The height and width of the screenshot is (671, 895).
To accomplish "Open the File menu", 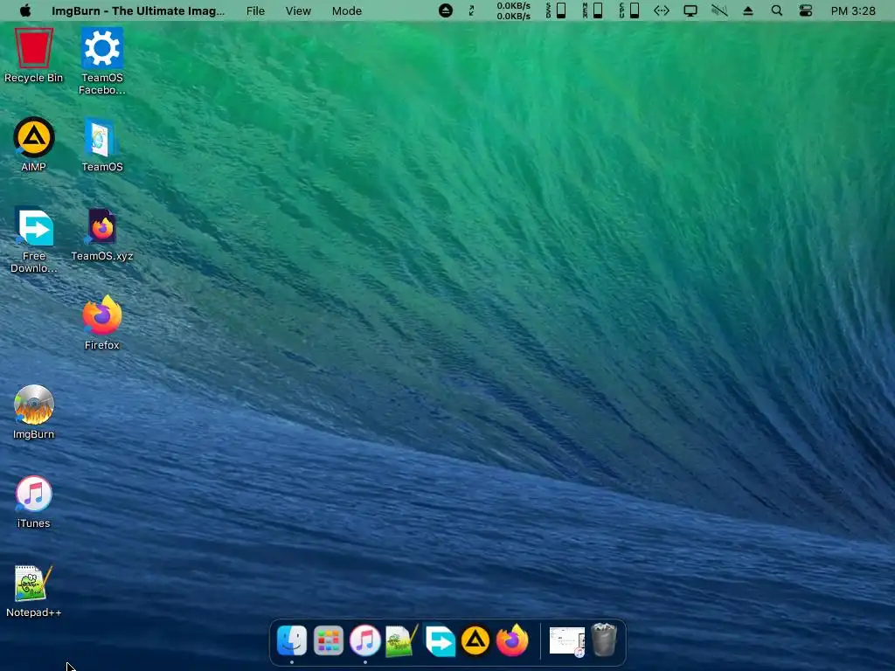I will pos(255,10).
